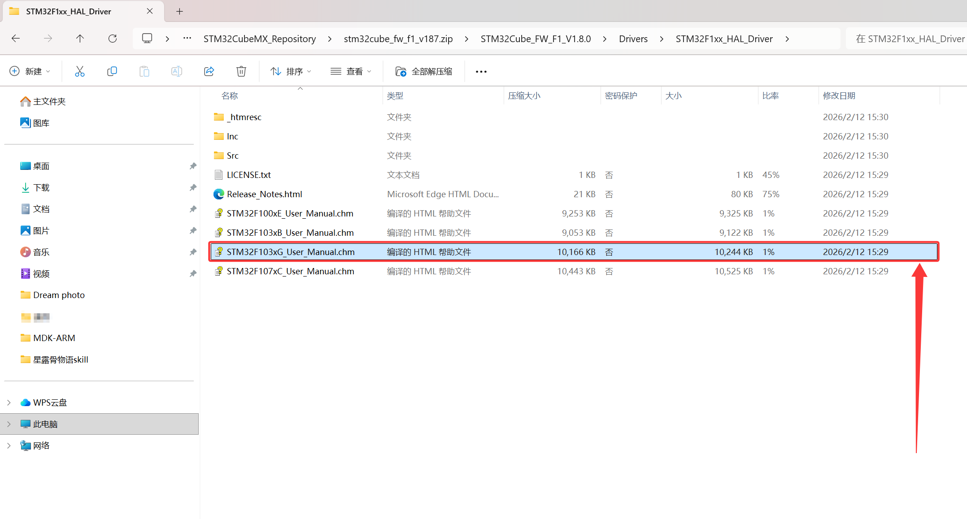
Task: Open a new File Explorer tab
Action: coord(179,12)
